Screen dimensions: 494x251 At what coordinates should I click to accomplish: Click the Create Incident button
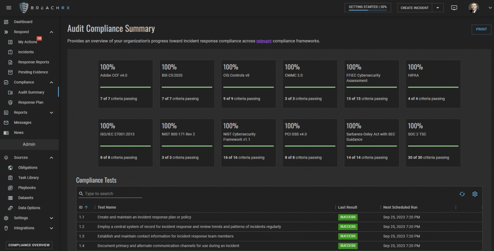point(414,8)
